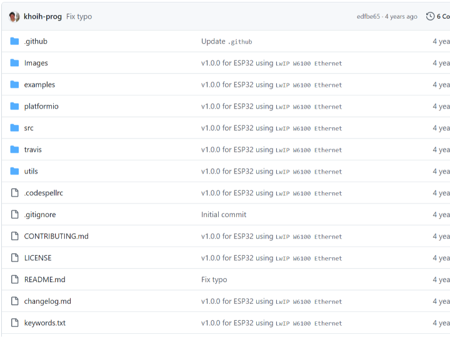This screenshot has height=337, width=450.
Task: Open the CONTRIBUTING.md file
Action: [56, 236]
